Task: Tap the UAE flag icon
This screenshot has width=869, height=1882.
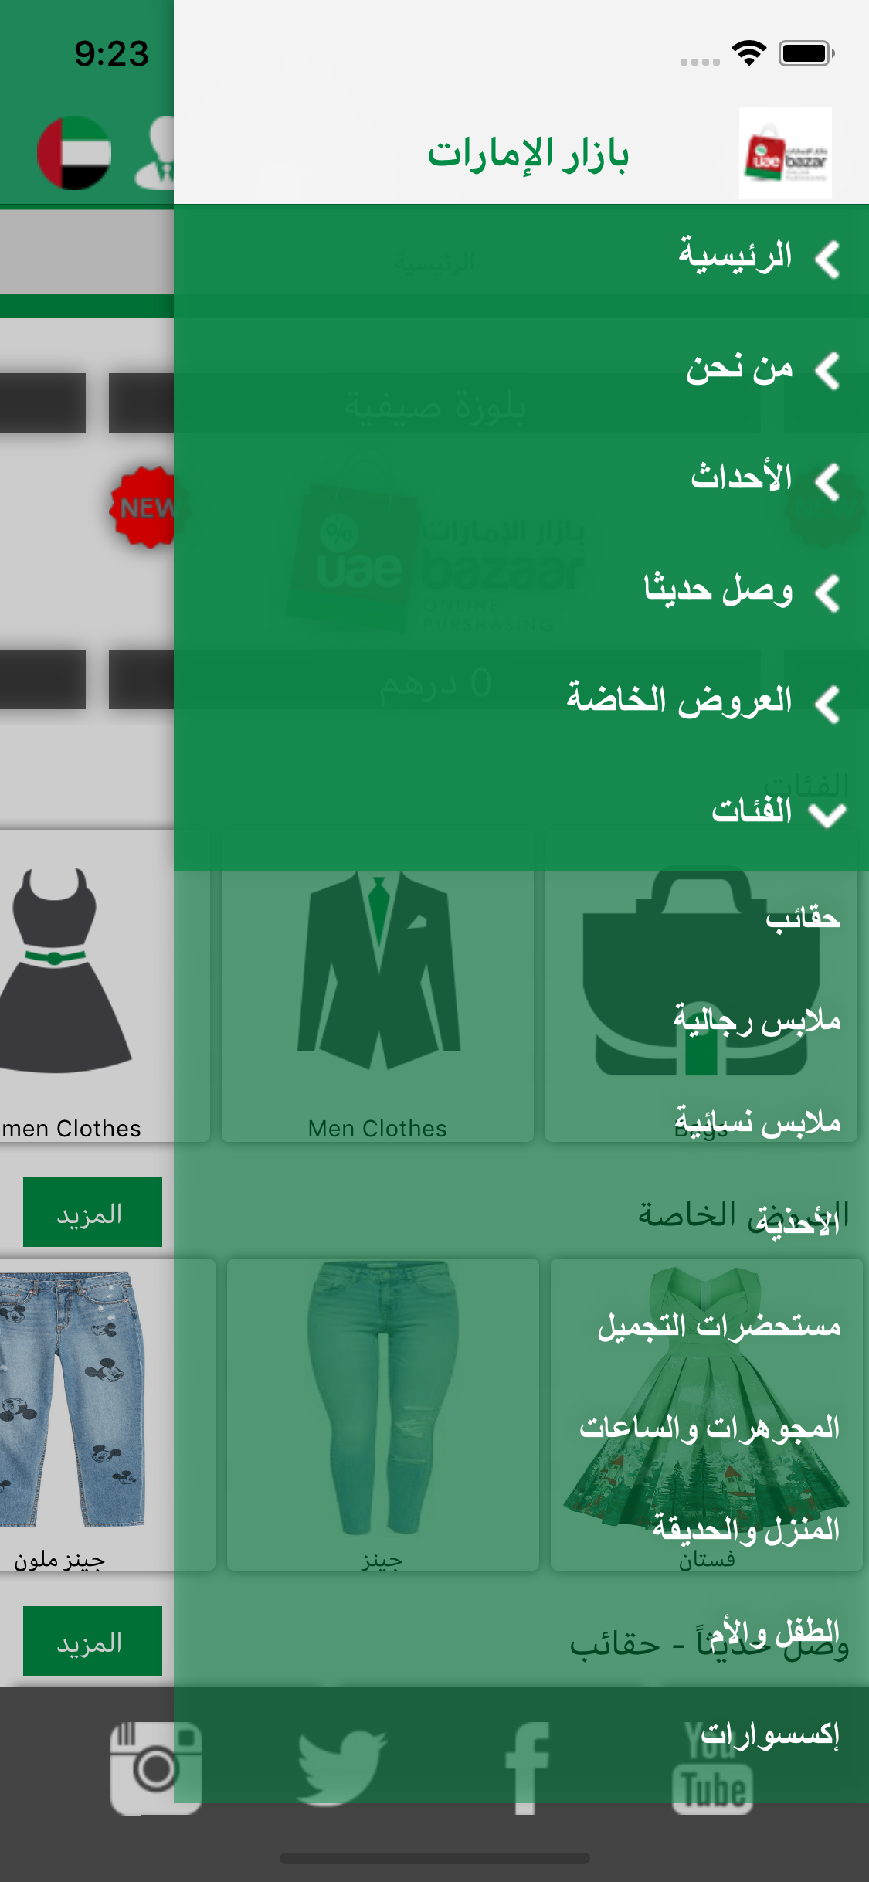Action: (x=74, y=153)
